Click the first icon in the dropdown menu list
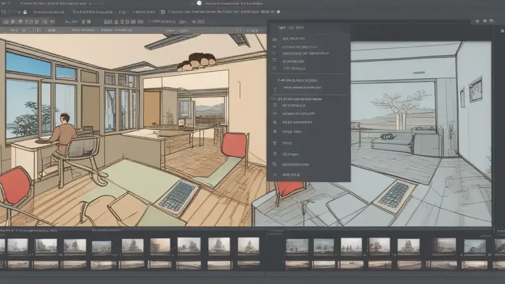Viewport: 505px width, 284px height. click(274, 38)
